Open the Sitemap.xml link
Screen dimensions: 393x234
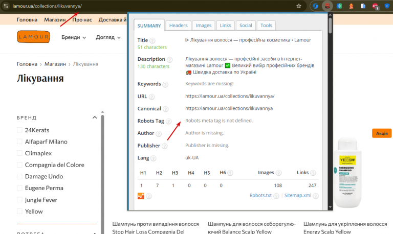[x=298, y=196]
